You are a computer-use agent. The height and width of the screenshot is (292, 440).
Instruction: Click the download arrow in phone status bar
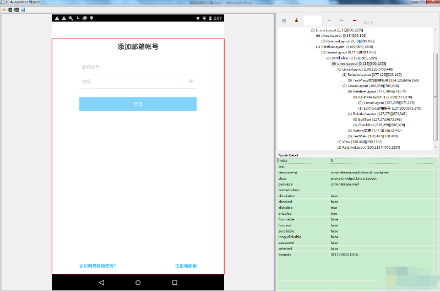click(x=78, y=18)
